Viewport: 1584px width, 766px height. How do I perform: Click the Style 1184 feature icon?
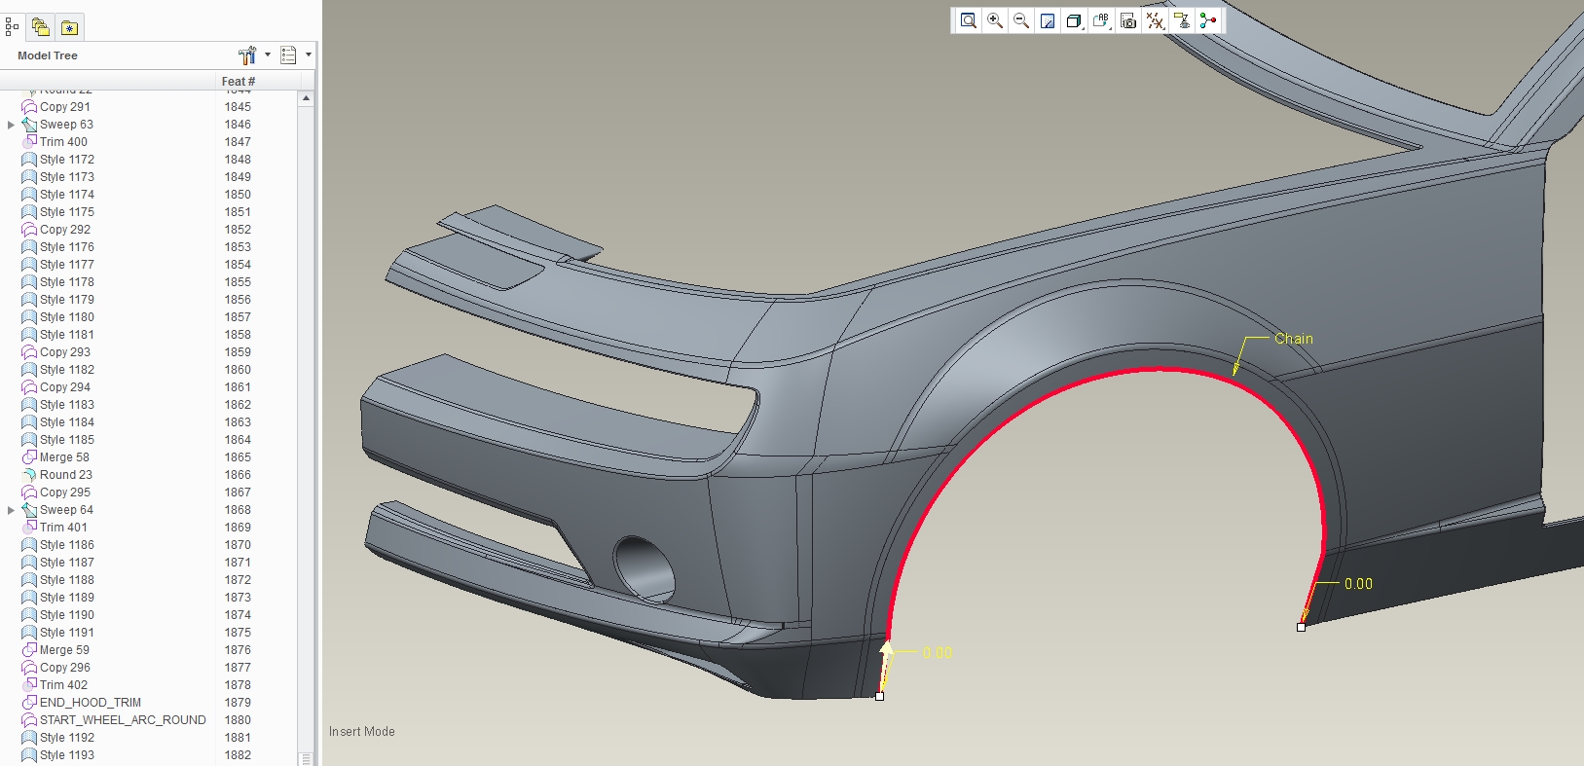(x=29, y=422)
